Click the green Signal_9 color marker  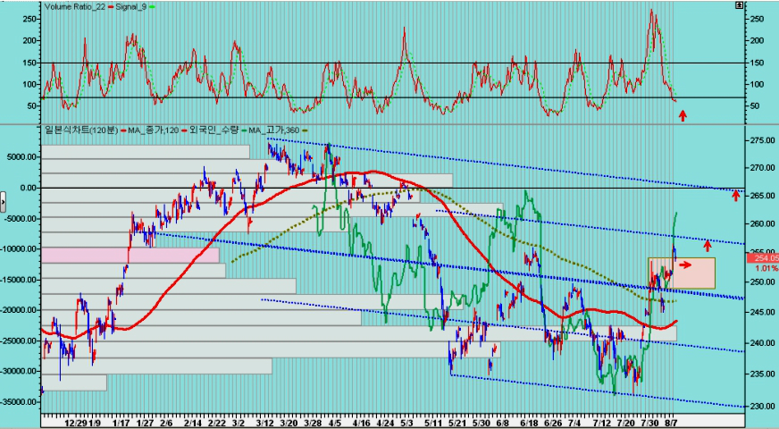coord(152,7)
